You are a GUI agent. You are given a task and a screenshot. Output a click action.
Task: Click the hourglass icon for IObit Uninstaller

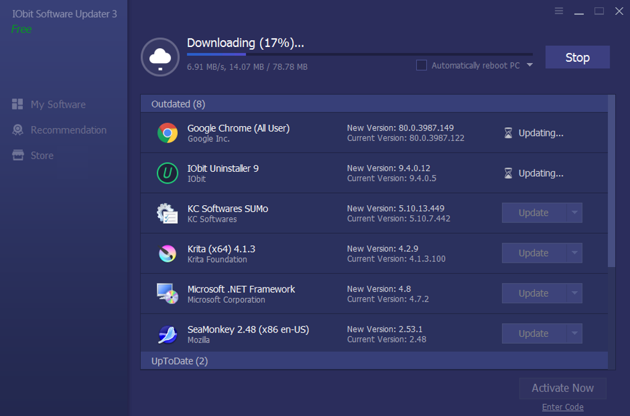coord(508,173)
